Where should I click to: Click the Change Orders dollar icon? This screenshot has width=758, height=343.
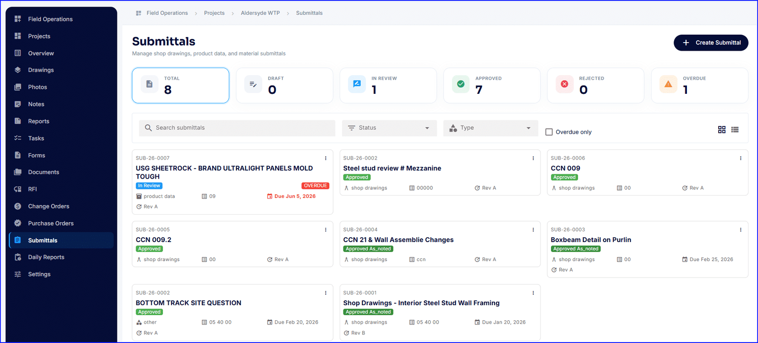pos(18,206)
